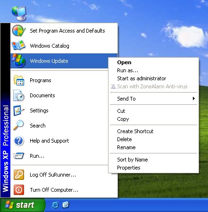Click the Log Off key icon

[19, 175]
